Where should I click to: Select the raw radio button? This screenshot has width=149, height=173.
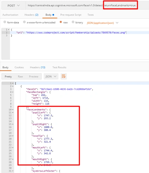[61, 22]
